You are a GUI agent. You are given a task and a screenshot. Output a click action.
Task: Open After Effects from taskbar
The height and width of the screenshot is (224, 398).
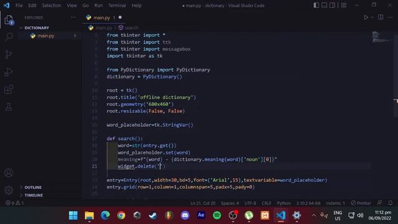(x=201, y=215)
